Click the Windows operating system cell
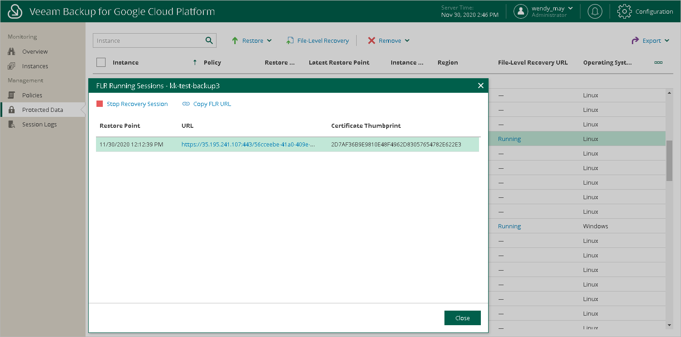This screenshot has height=337, width=681. click(x=595, y=226)
